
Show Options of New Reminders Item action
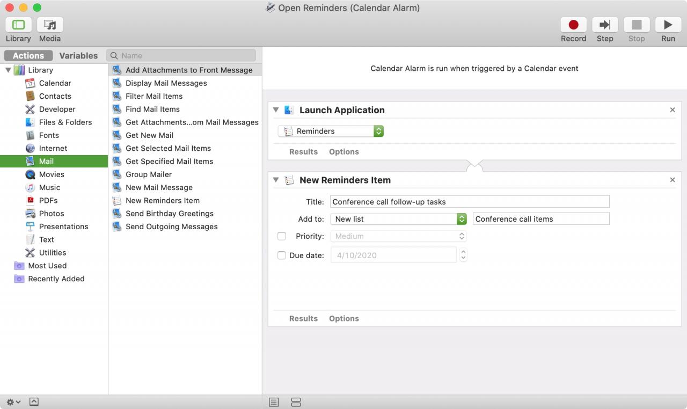coord(344,318)
